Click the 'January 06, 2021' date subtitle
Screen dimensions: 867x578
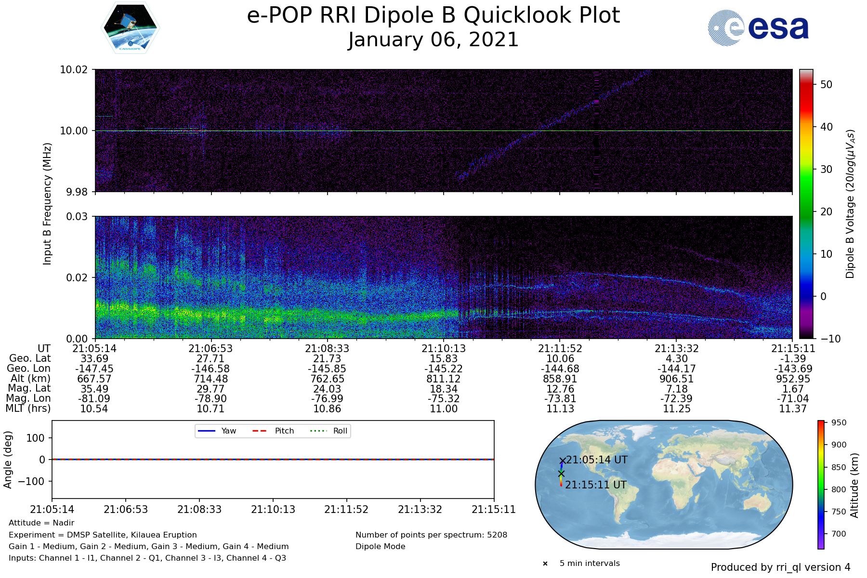[433, 39]
